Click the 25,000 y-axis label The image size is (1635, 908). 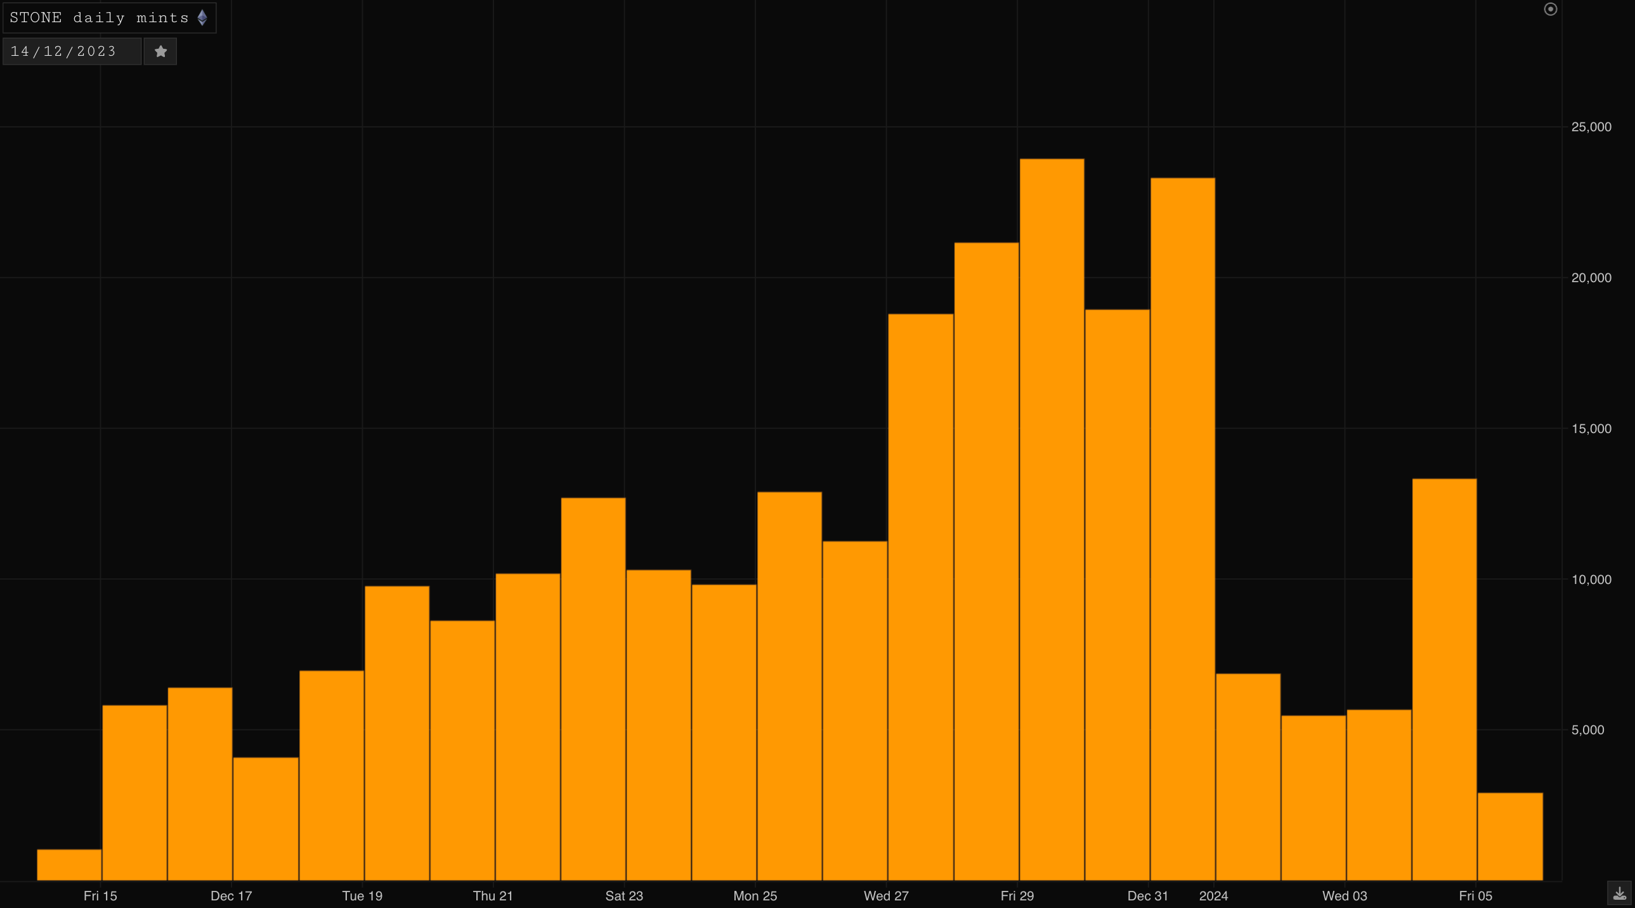coord(1591,127)
